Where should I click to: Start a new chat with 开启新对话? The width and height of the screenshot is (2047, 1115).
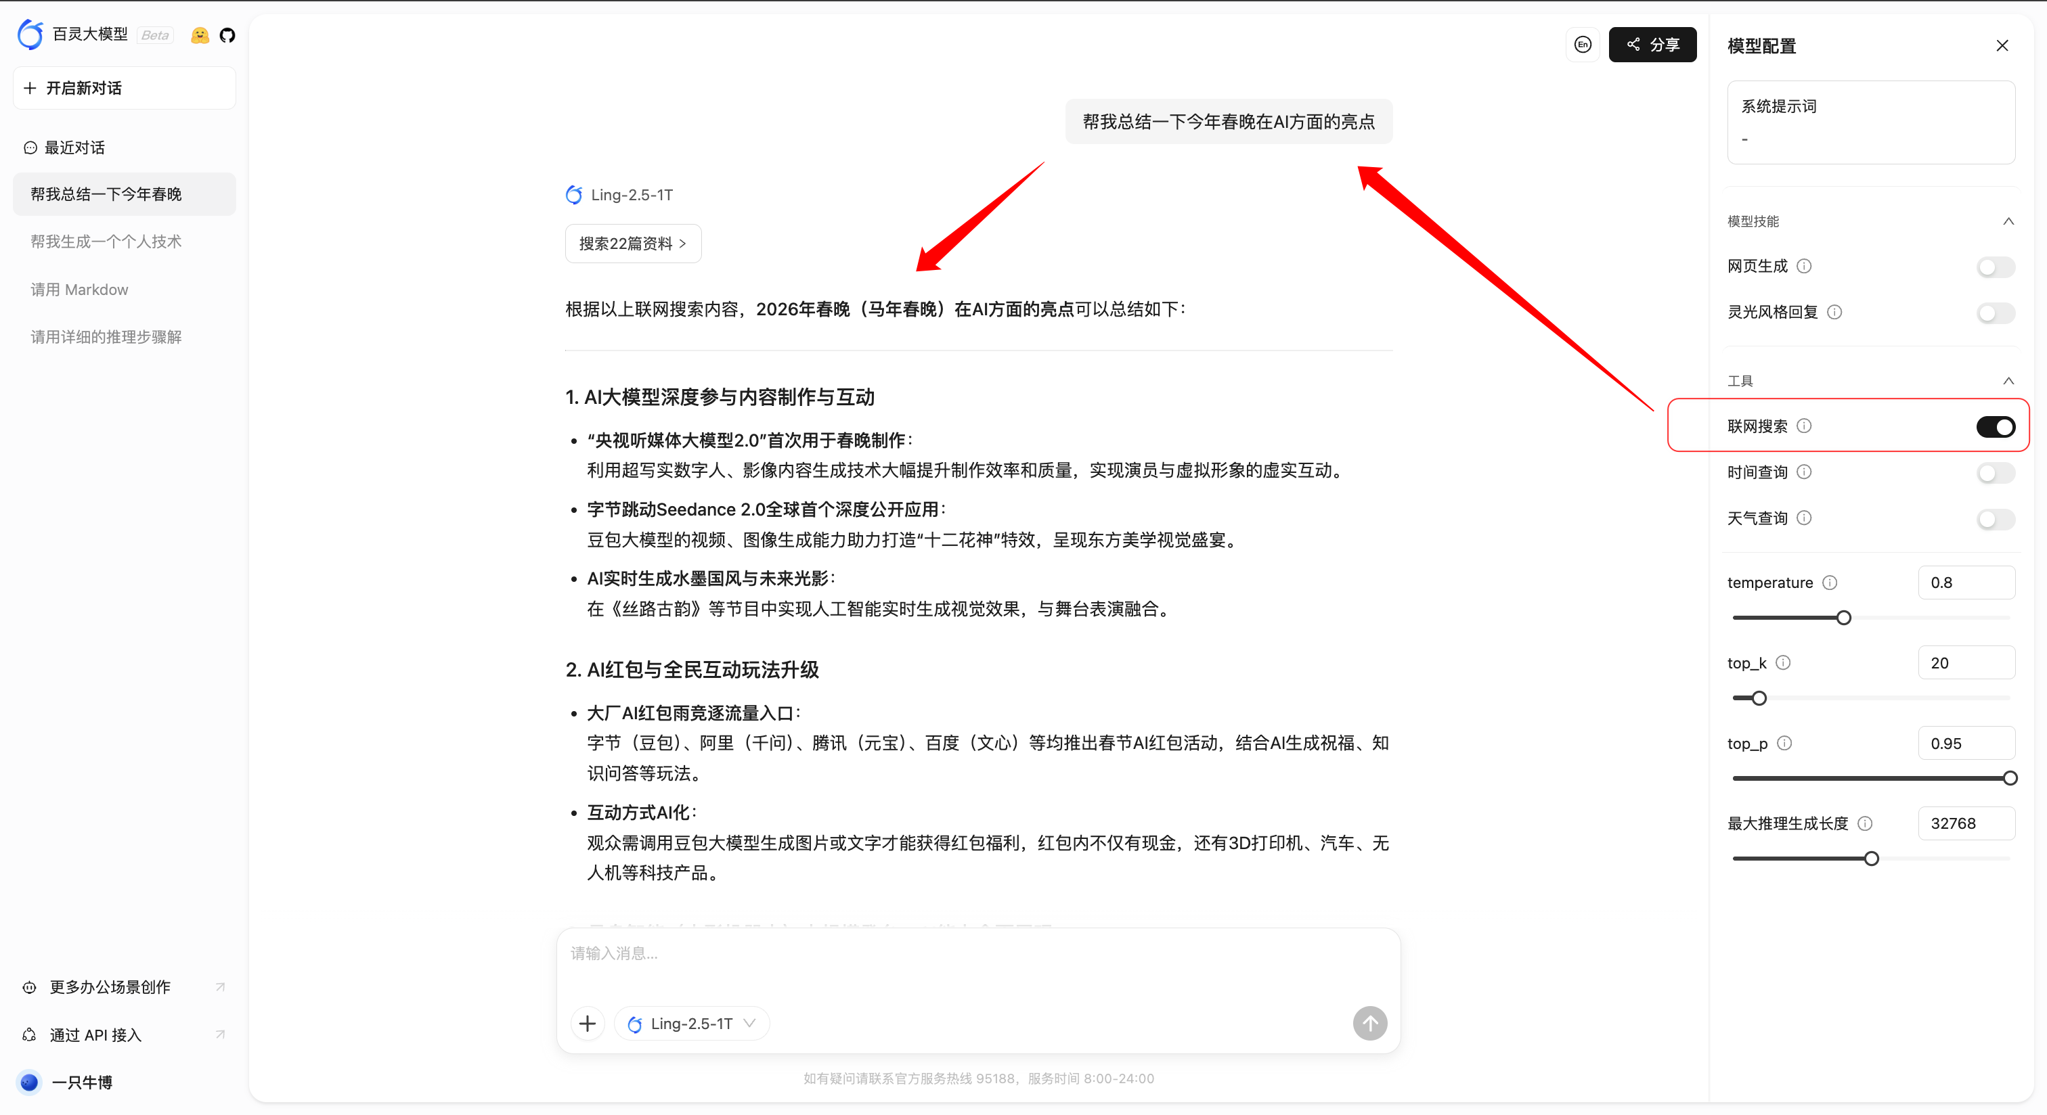pyautogui.click(x=124, y=87)
